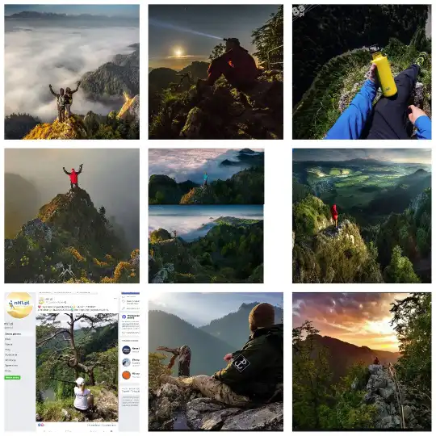Click the reaction emoji icons under the post
Image resolution: width=436 pixels, height=436 pixels.
point(40,425)
